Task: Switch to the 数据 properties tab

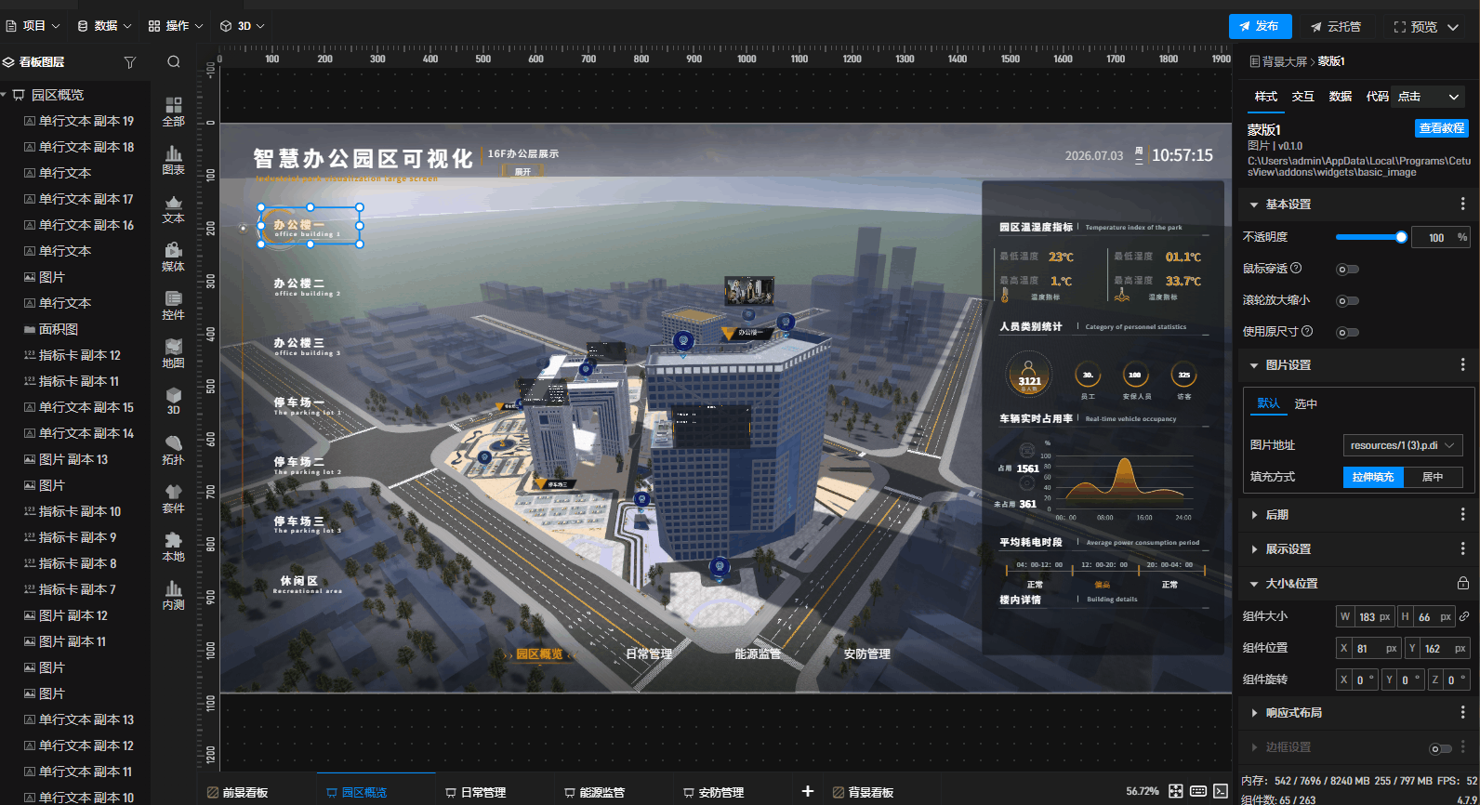Action: click(1341, 97)
